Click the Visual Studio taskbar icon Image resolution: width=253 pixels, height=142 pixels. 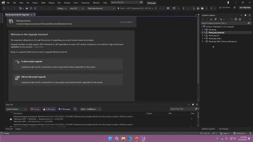coord(143,138)
